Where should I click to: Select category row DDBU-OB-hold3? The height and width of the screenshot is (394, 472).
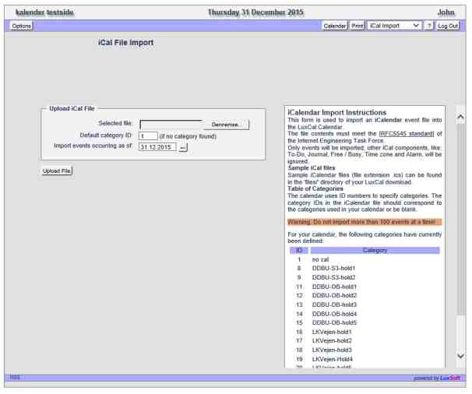click(x=365, y=304)
